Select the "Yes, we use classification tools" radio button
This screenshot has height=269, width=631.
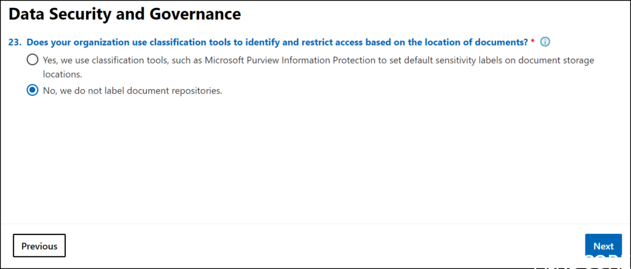click(31, 60)
